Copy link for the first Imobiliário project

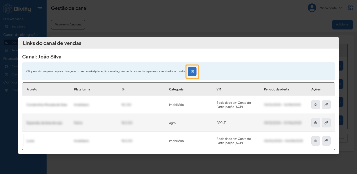tap(326, 105)
